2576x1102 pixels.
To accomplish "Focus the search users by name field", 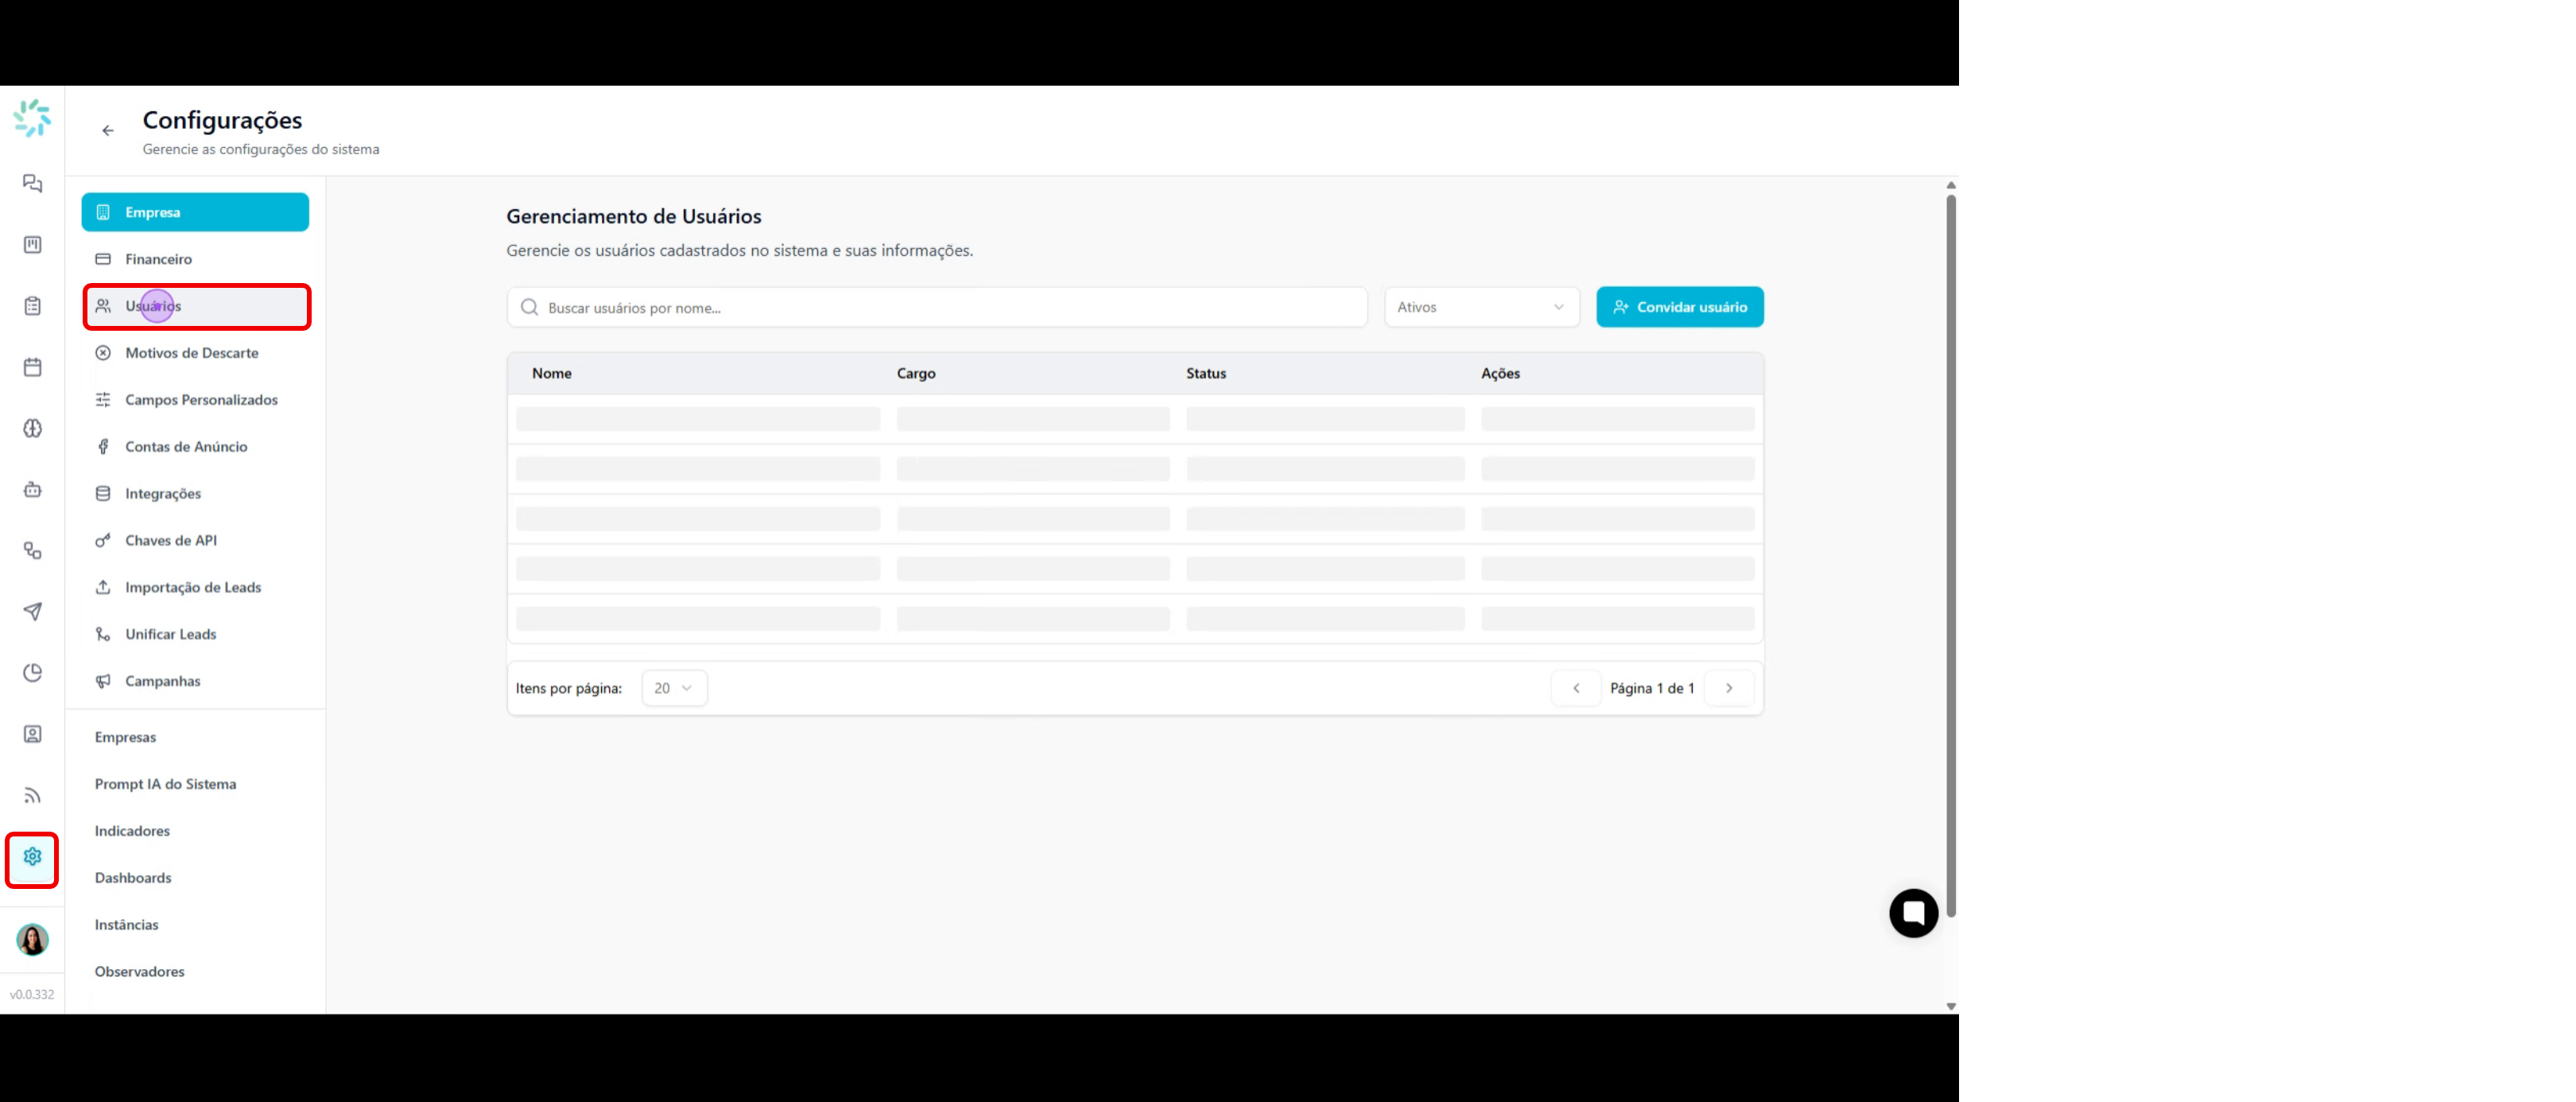I will click(937, 307).
